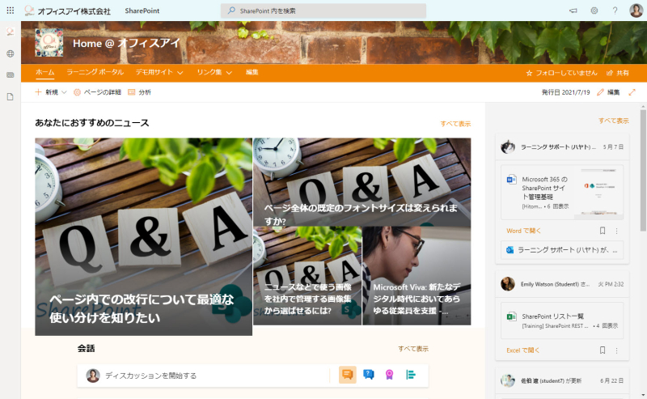Open ページの詳細 page details

point(97,92)
